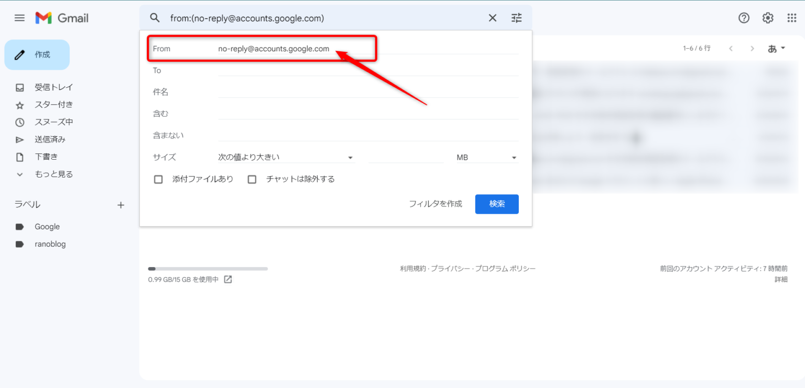Create a filter via フィルタを作成
Screen dimensions: 805x388
coord(436,204)
